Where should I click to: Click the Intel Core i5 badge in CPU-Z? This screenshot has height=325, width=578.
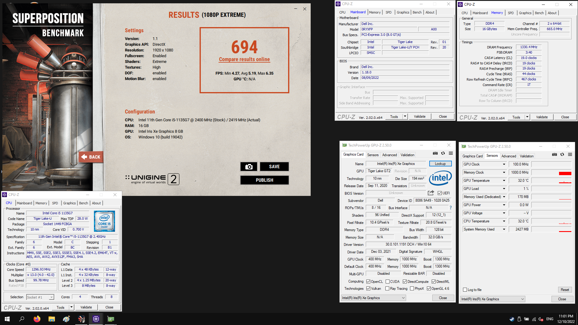(104, 221)
